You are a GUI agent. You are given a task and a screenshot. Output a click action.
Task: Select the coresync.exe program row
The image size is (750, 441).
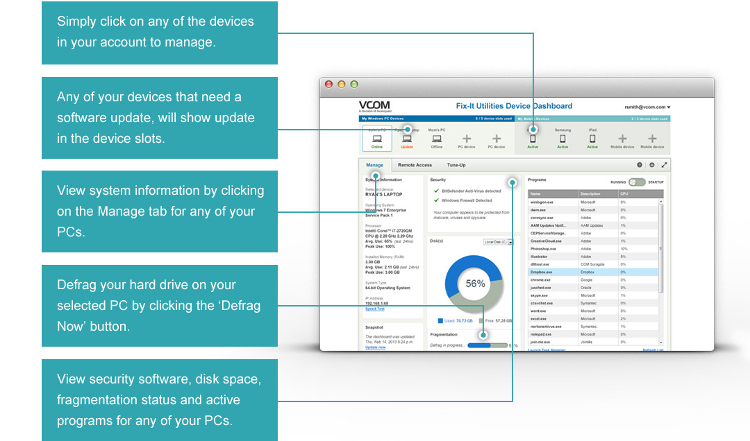[x=593, y=218]
